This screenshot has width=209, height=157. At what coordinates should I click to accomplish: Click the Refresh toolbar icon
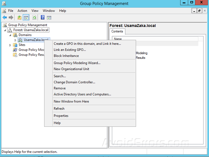tap(34, 18)
